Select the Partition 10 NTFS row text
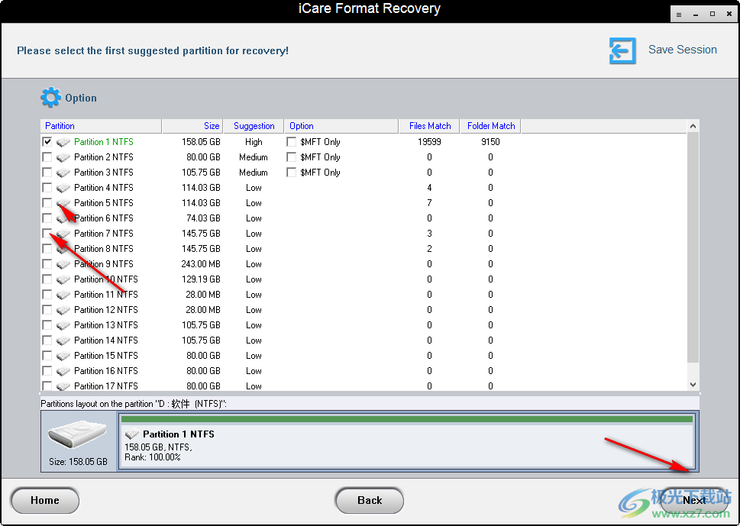The width and height of the screenshot is (740, 526). (x=105, y=279)
